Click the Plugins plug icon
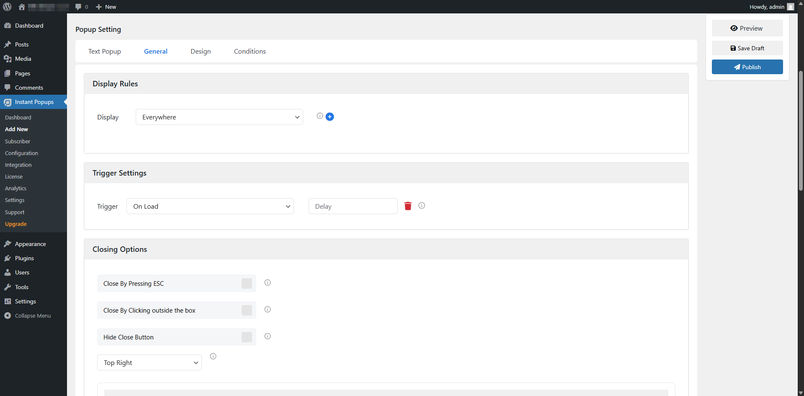This screenshot has width=804, height=396. (8, 258)
